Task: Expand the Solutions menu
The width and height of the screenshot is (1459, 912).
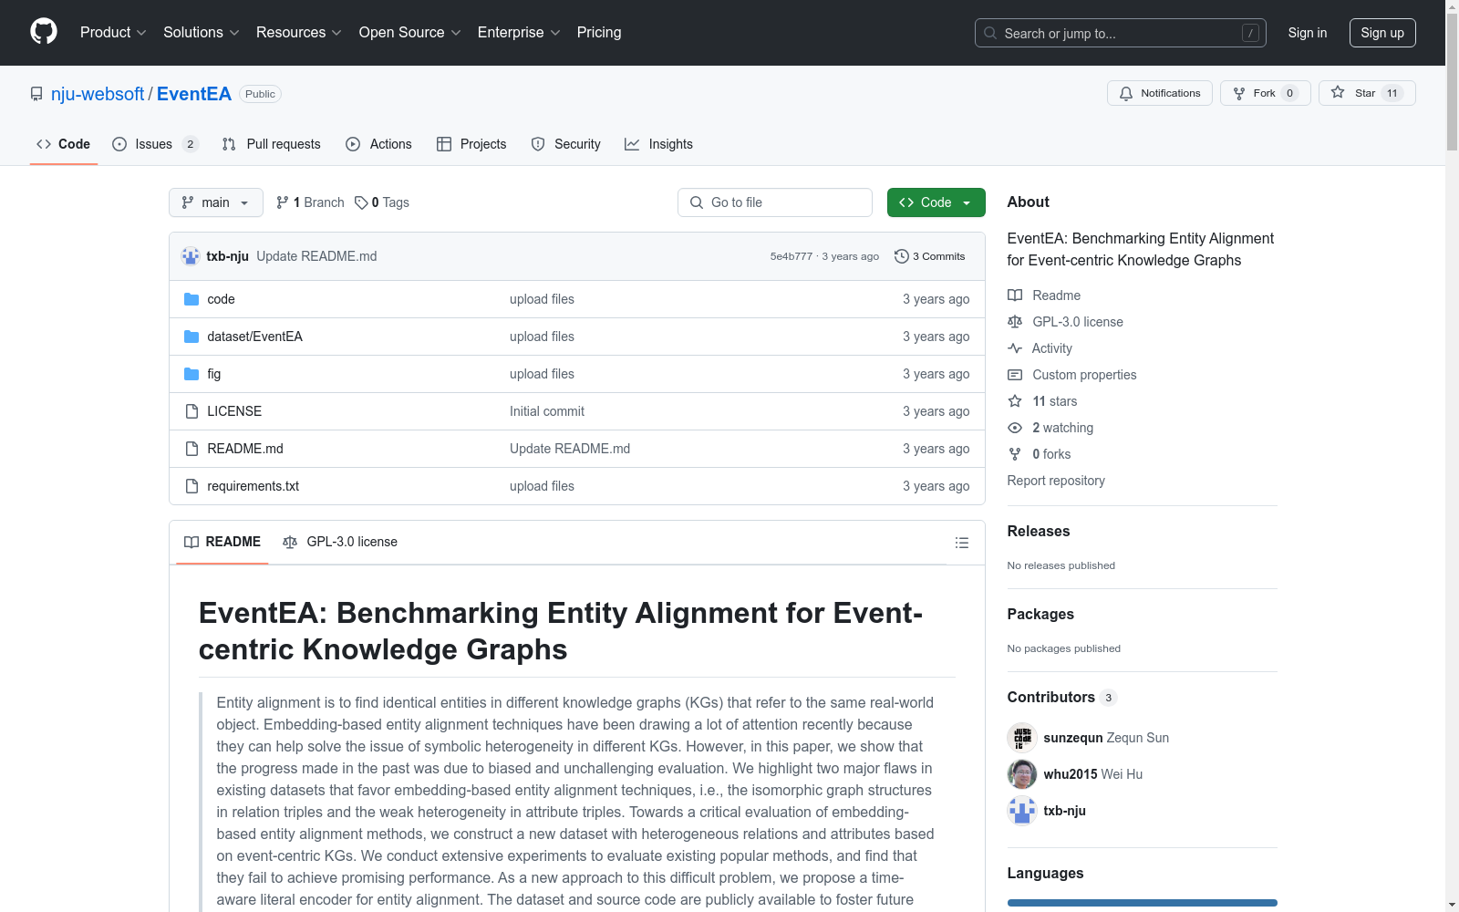Action: tap(202, 33)
